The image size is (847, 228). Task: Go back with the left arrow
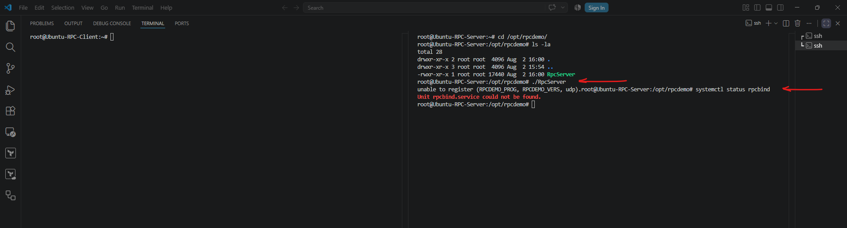point(285,7)
